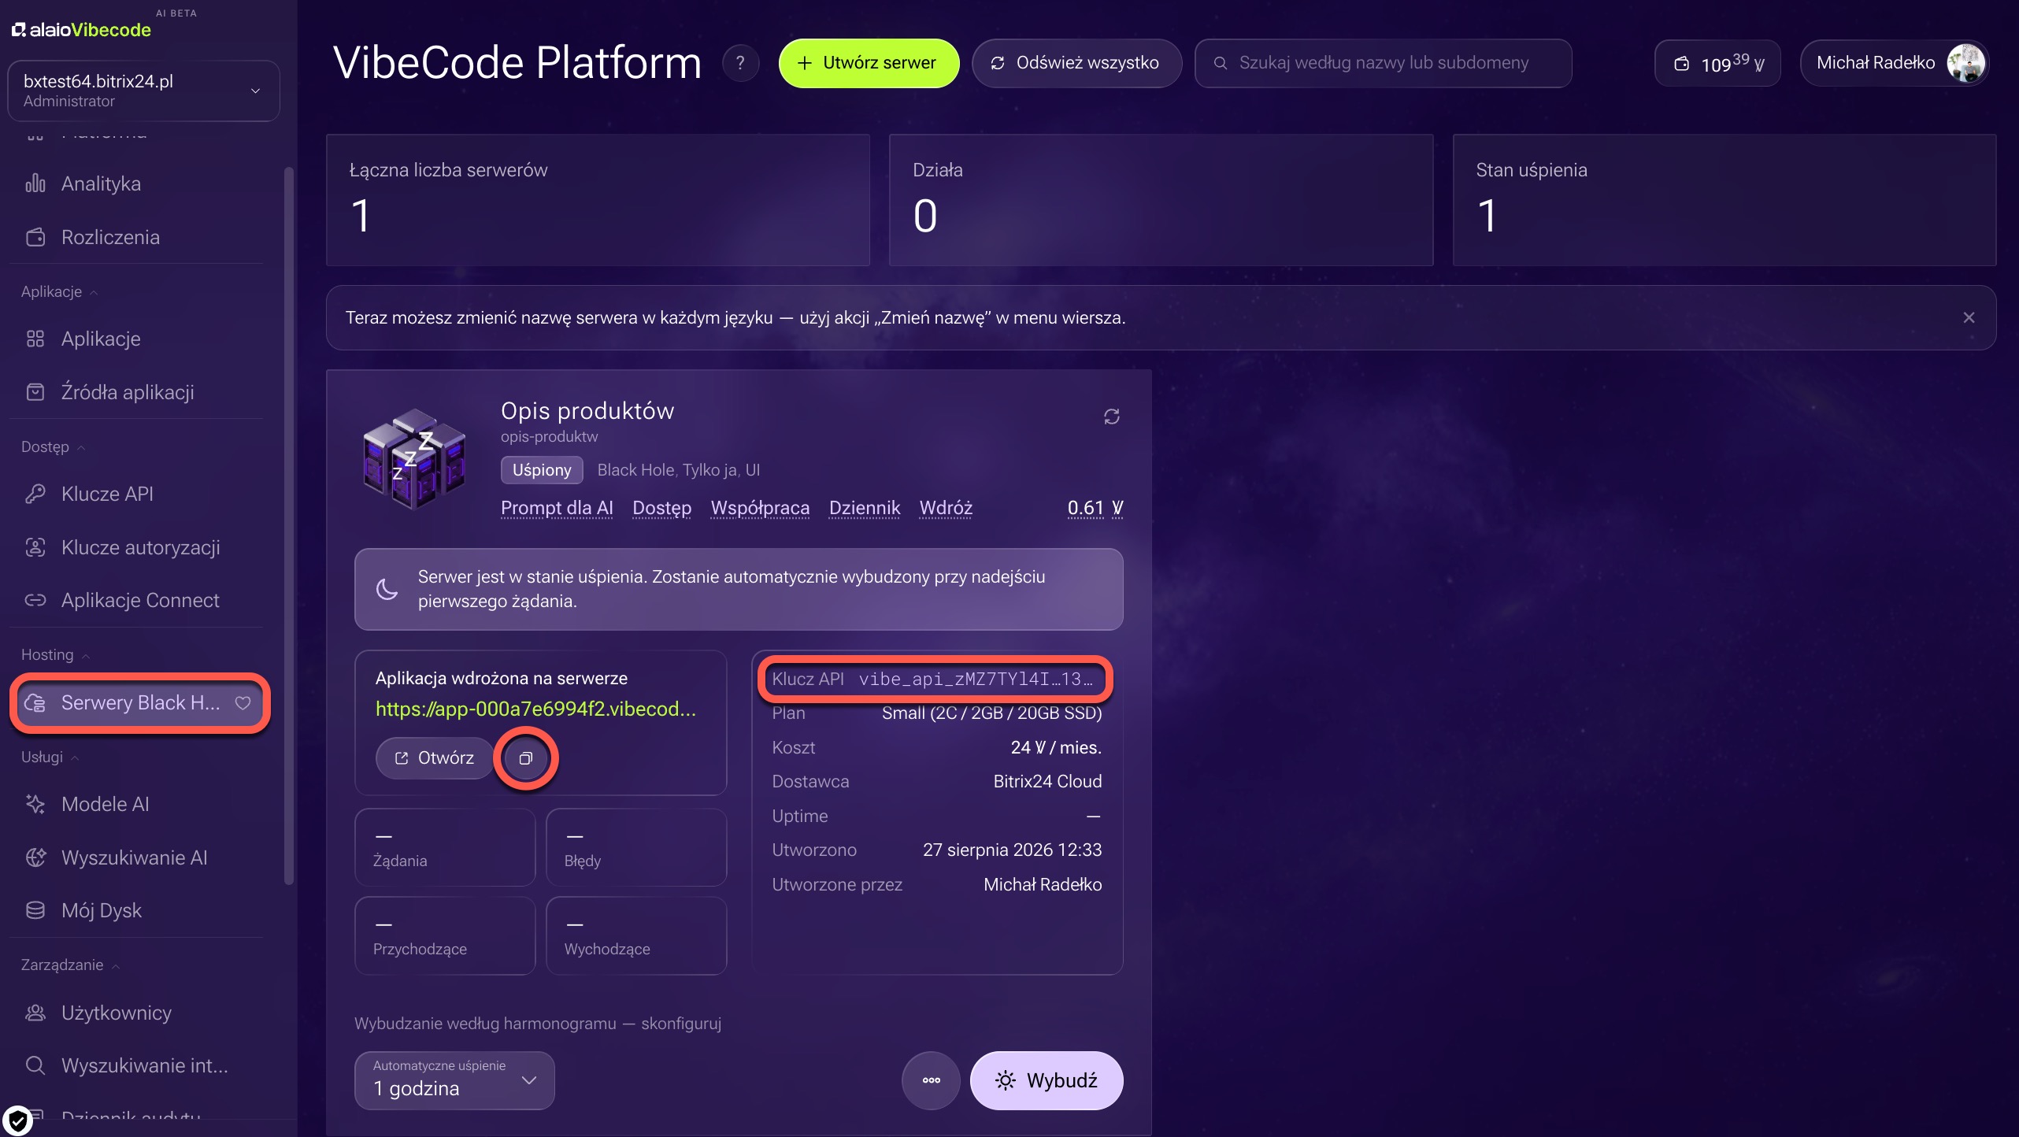Open the shield badge icon in the corner
Viewport: 2019px width, 1137px height.
[x=17, y=1120]
